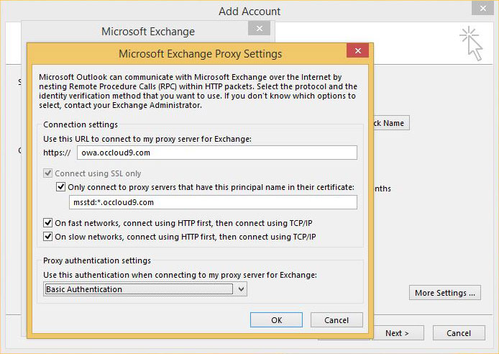Toggle On slow networks HTTP first checkbox
The width and height of the screenshot is (499, 354).
click(47, 237)
